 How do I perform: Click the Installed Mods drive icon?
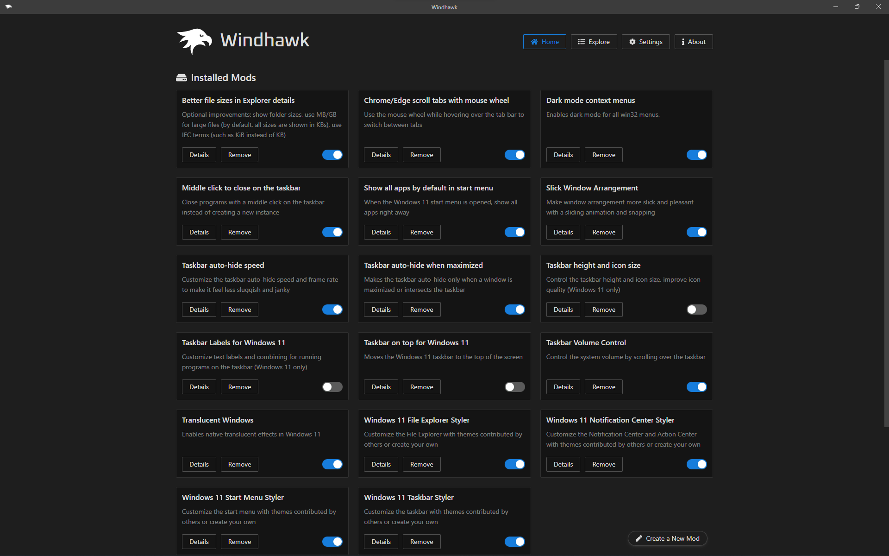182,78
